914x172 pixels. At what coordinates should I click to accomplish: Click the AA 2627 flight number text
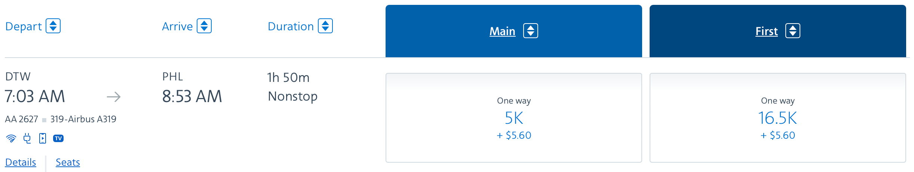pos(22,119)
